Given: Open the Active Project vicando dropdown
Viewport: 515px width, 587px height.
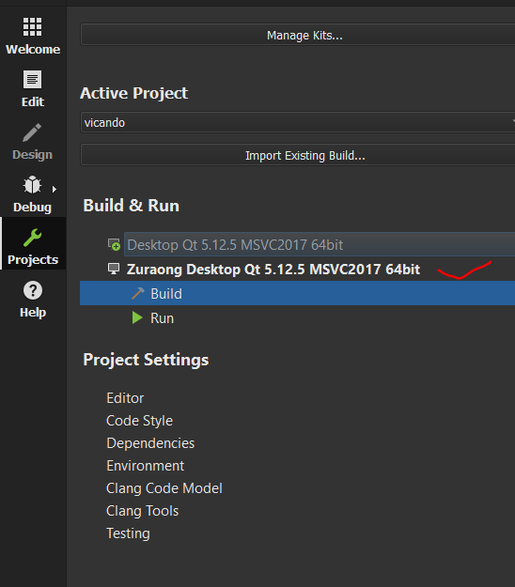Looking at the screenshot, I should click(x=298, y=122).
